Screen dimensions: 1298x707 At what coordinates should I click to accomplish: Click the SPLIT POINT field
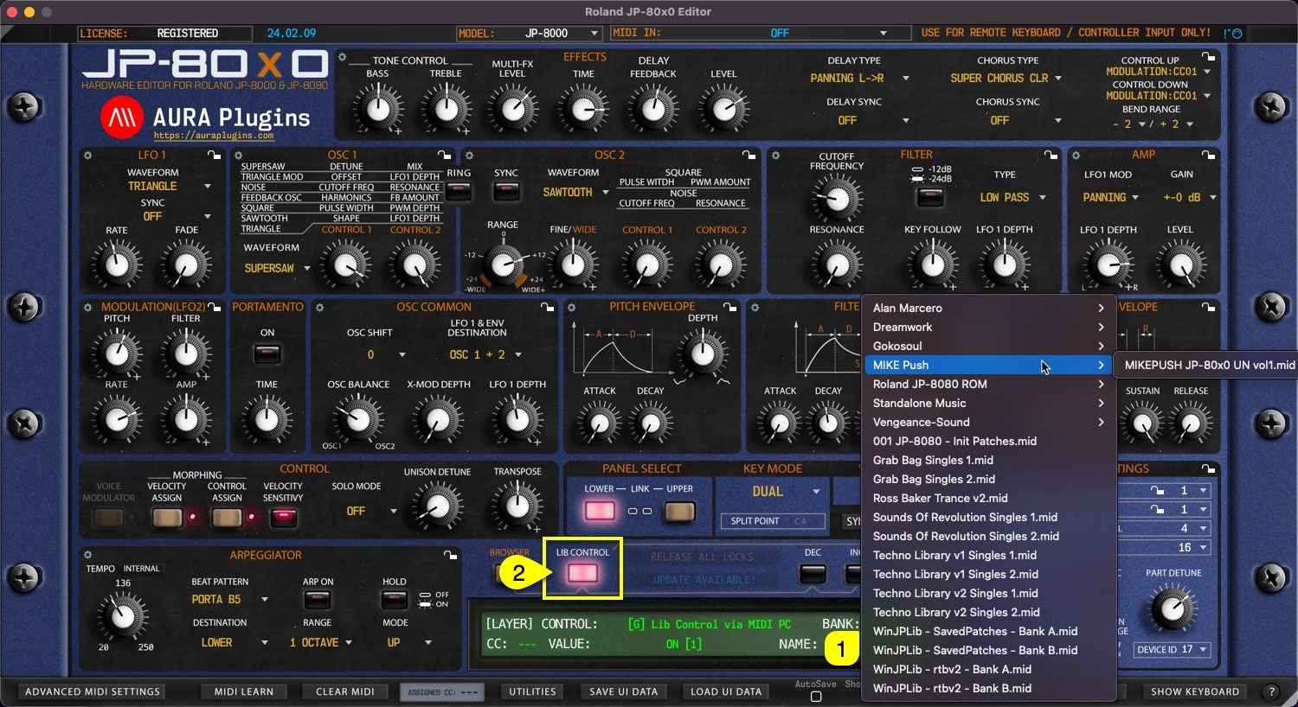point(772,521)
